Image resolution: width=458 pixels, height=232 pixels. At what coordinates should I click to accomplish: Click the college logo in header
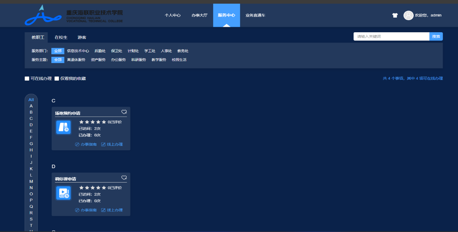[74, 15]
